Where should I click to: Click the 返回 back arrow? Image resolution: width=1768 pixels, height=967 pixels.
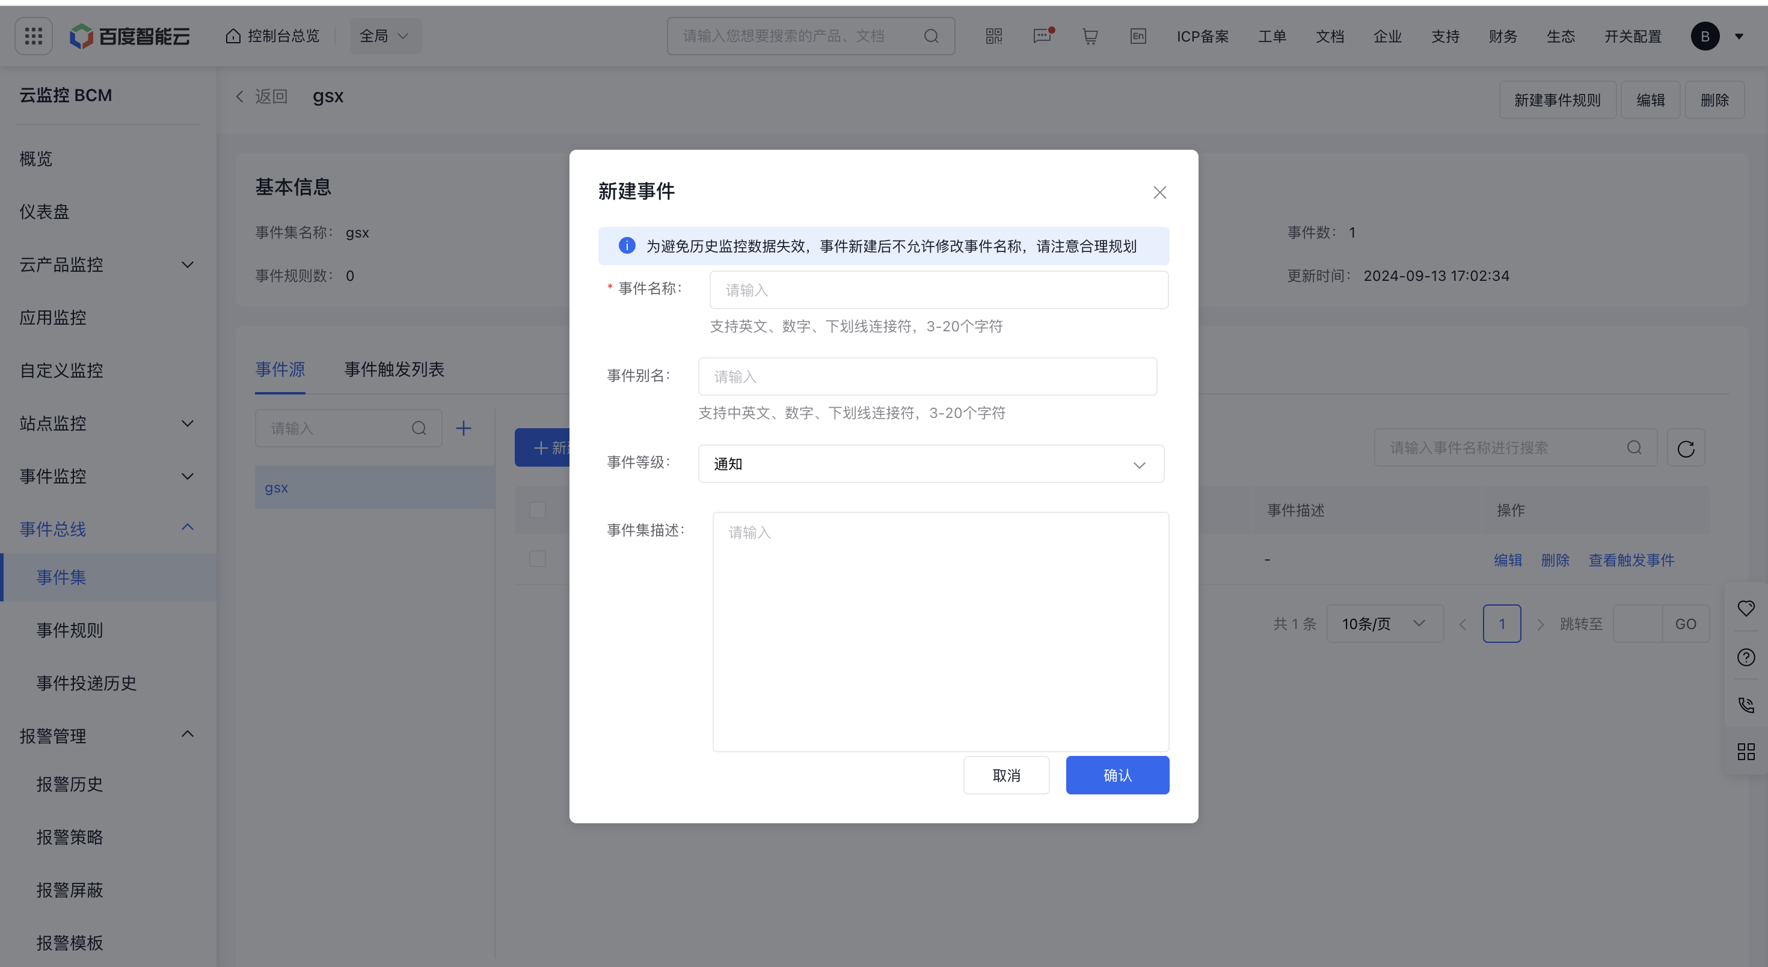point(239,97)
